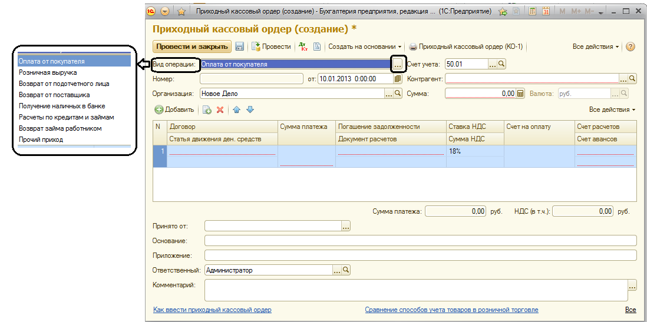
Task: Move the row down with the blue arrow
Action: pos(250,109)
